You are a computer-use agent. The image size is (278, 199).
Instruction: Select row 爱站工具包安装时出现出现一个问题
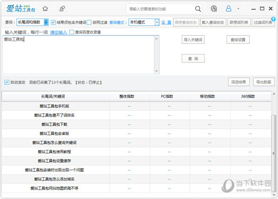coord(136,170)
